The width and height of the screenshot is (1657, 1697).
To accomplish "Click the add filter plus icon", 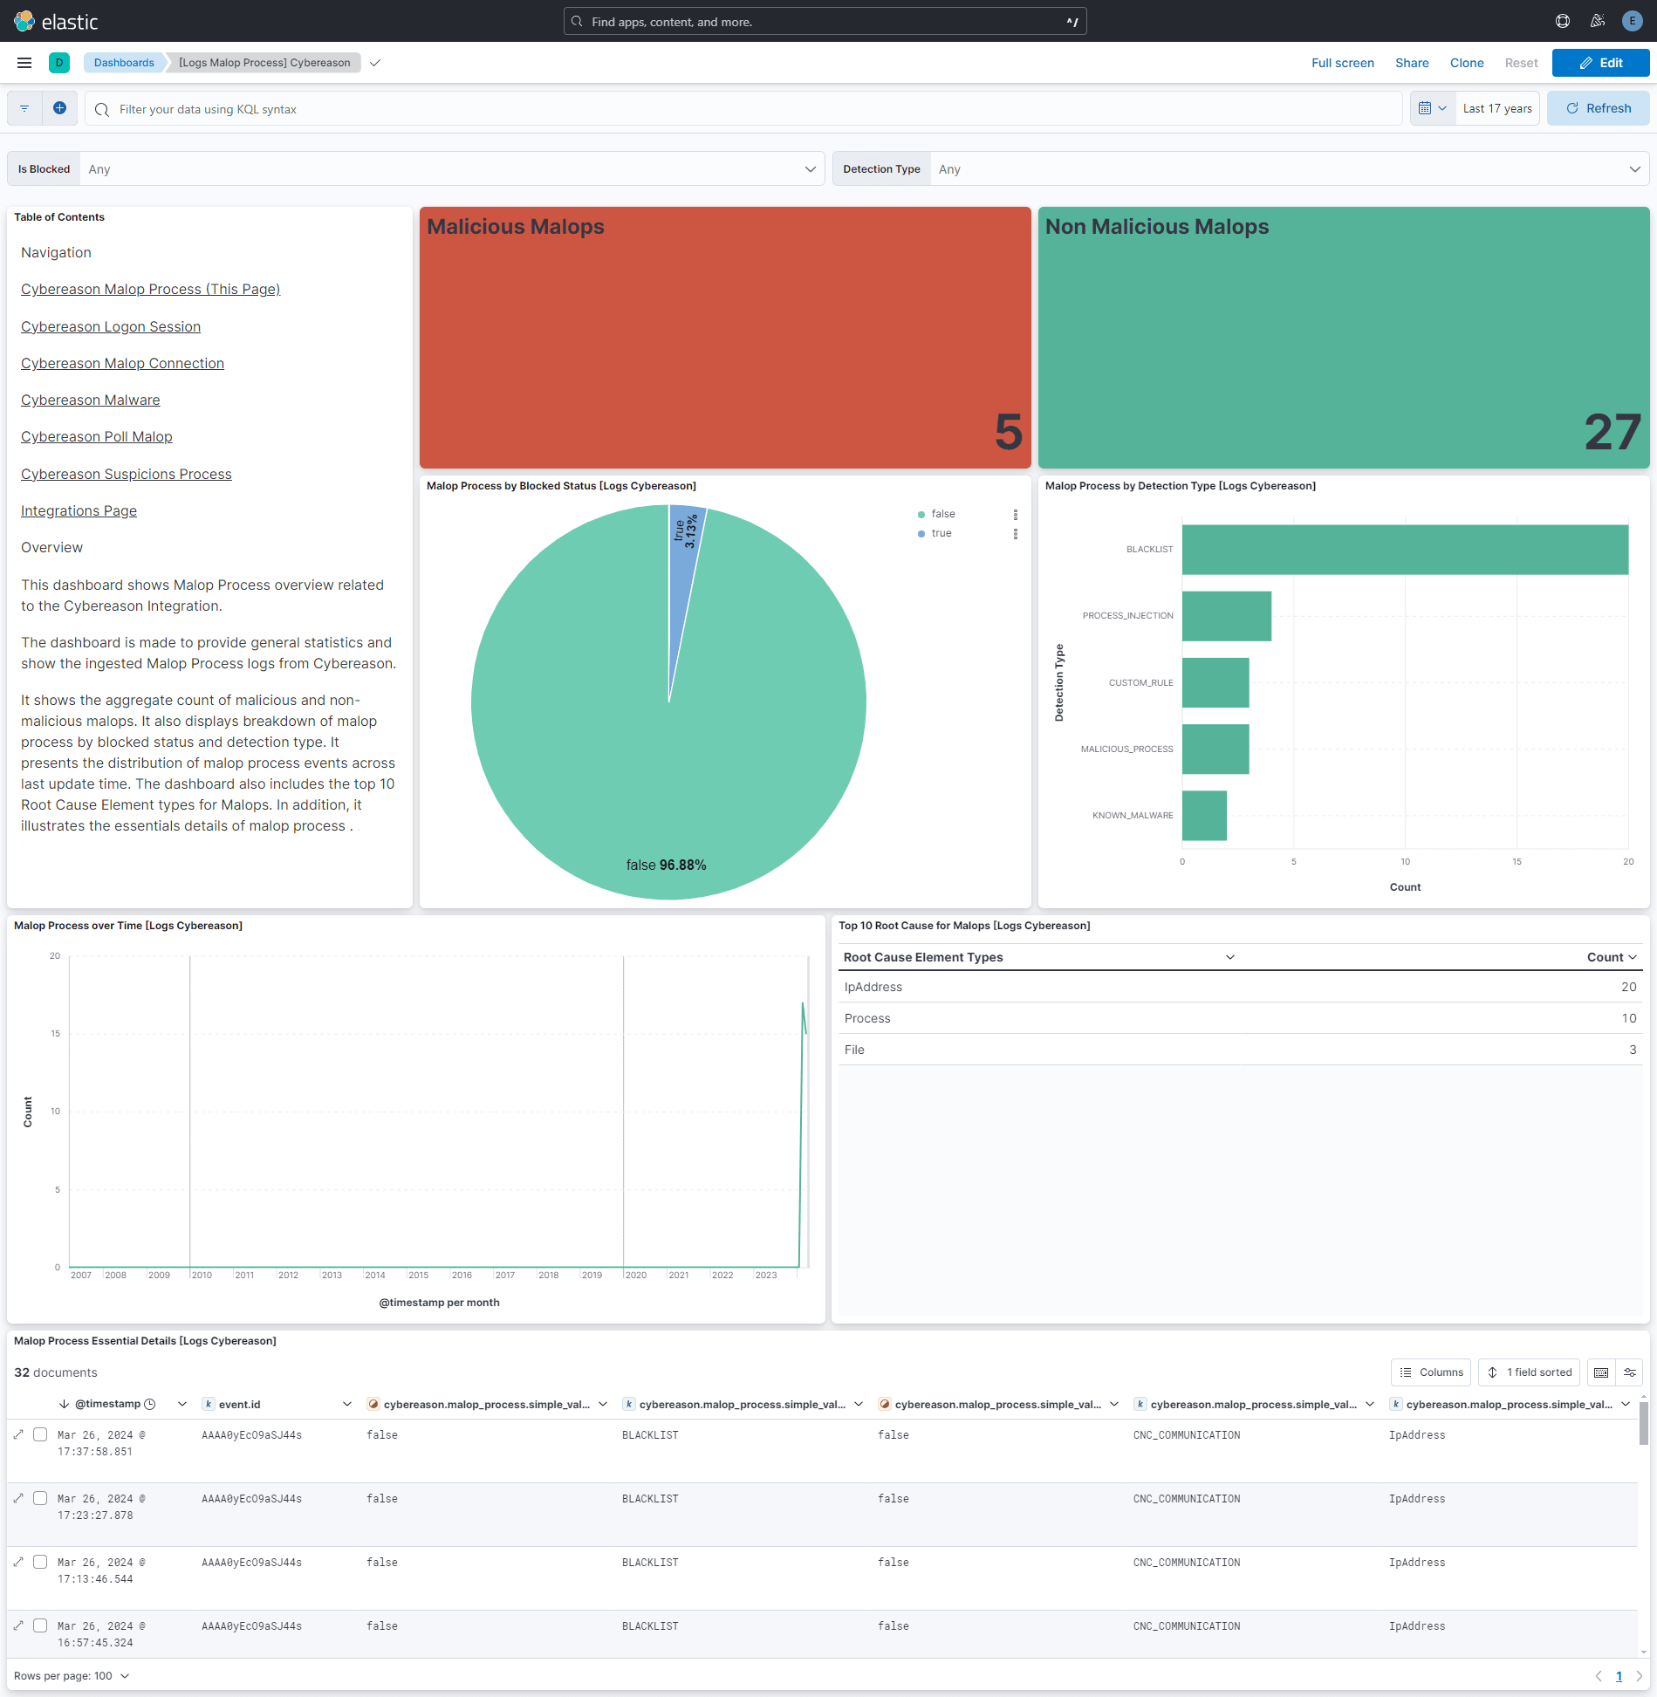I will click(x=59, y=107).
